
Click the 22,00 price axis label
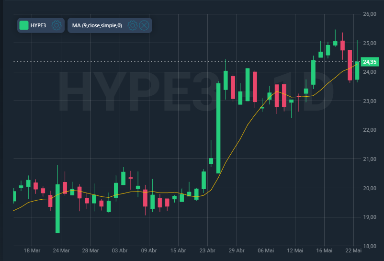click(370, 130)
